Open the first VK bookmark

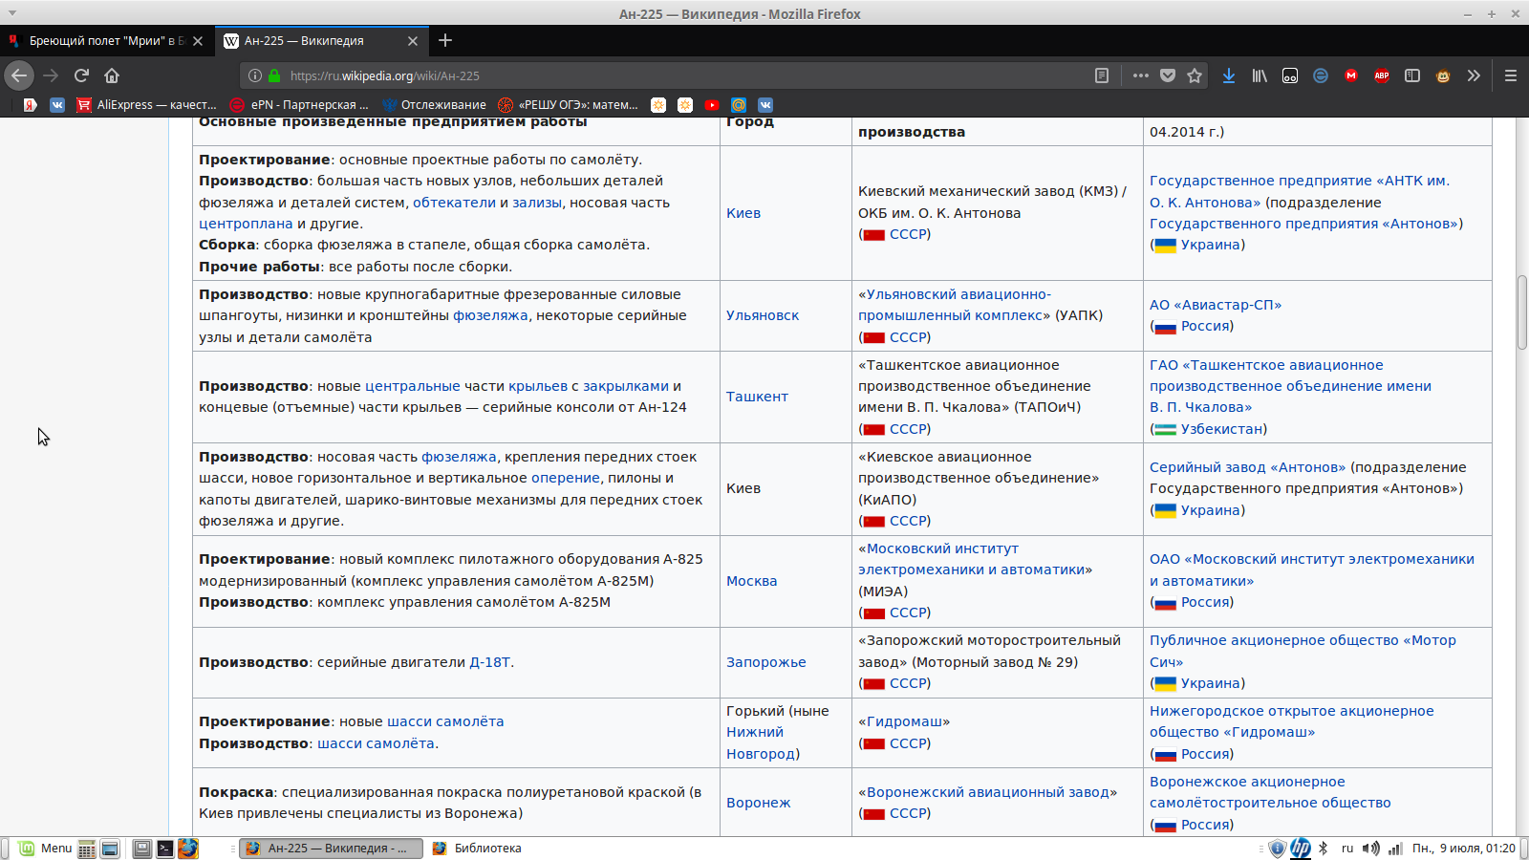57,105
